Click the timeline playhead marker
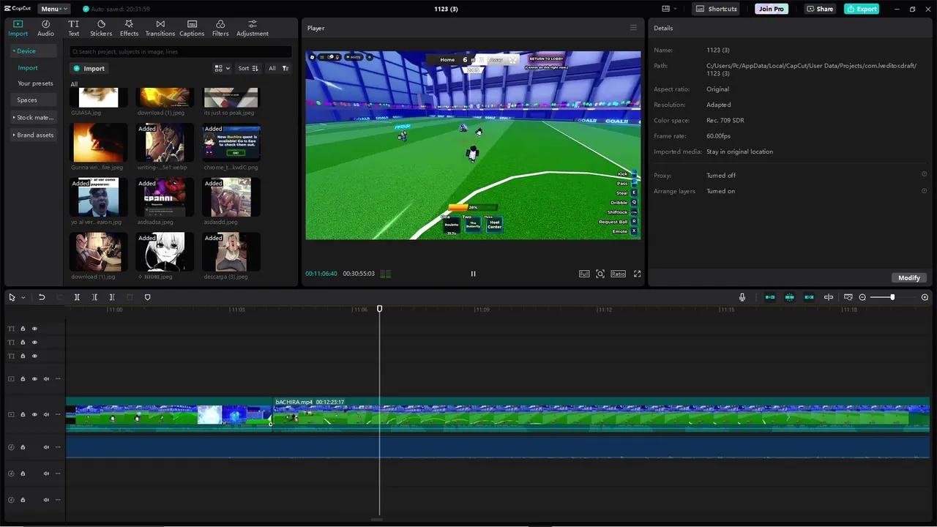Image resolution: width=937 pixels, height=527 pixels. pyautogui.click(x=379, y=309)
